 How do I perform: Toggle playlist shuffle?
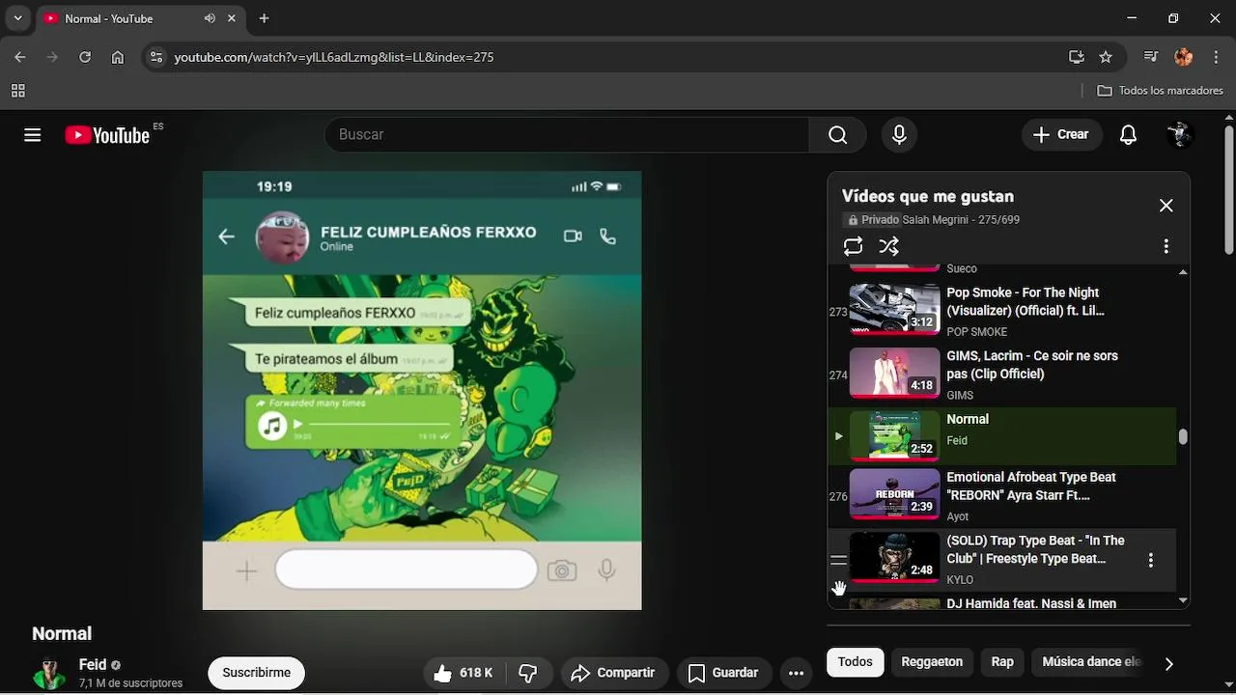coord(889,246)
